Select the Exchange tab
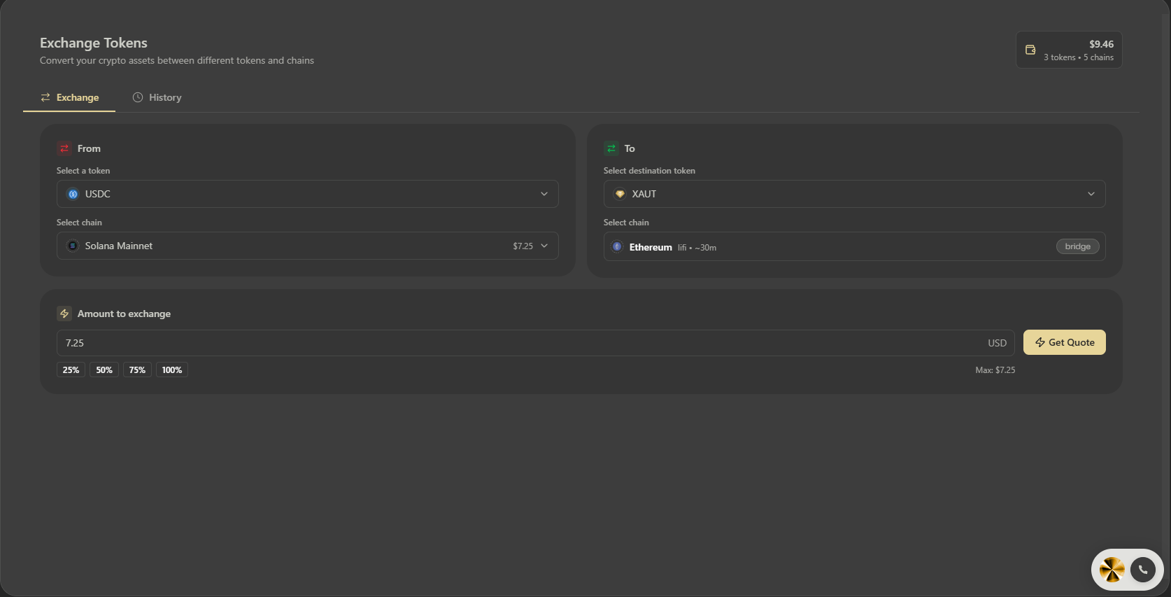1171x597 pixels. (69, 97)
